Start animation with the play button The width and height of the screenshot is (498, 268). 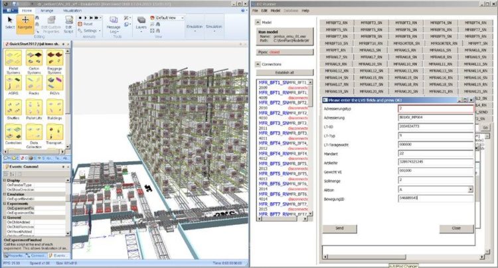86,18
